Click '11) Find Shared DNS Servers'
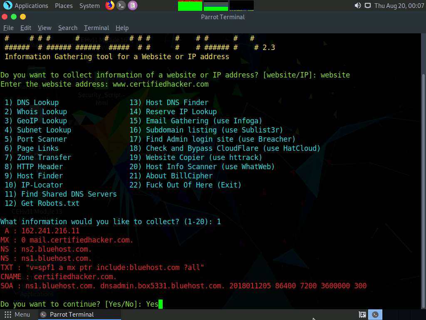426x320 pixels. [61, 194]
